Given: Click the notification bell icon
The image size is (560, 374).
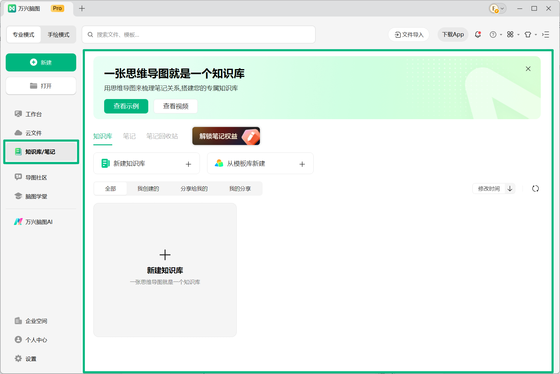Looking at the screenshot, I should [478, 35].
